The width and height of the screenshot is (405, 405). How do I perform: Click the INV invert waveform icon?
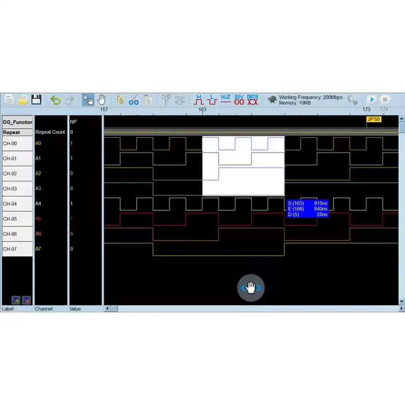click(239, 99)
